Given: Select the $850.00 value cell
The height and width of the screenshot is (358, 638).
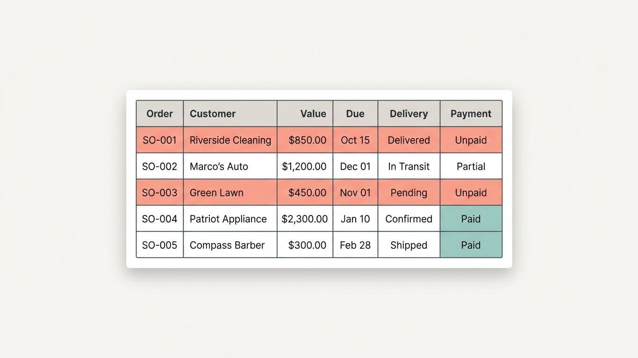Looking at the screenshot, I should [x=305, y=140].
